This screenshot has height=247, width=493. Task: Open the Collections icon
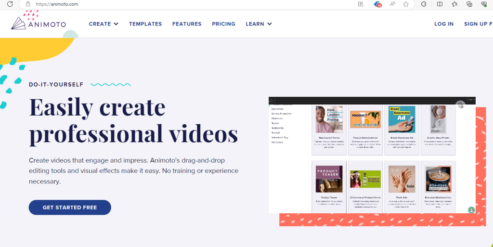pyautogui.click(x=469, y=4)
